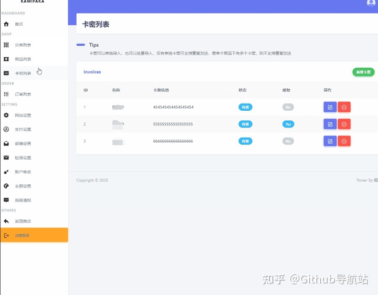The image size is (378, 295).
Task: Click the closed envelope SMS settings icon
Action: pos(6,157)
